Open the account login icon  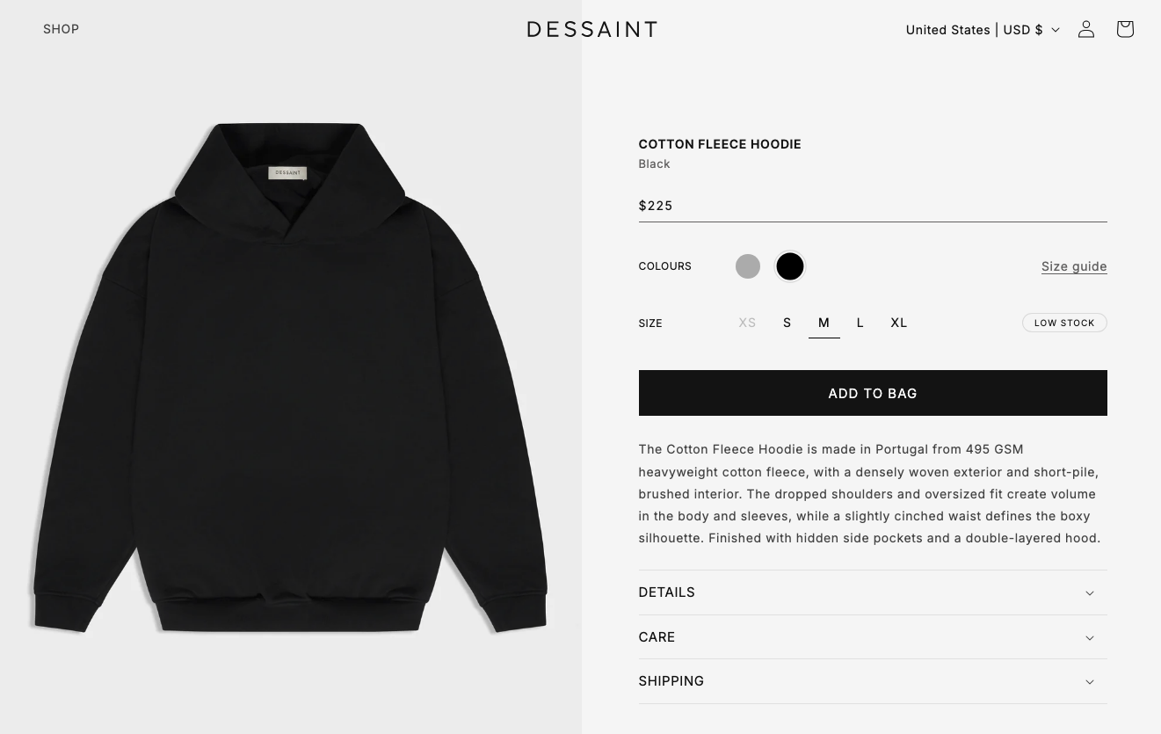pos(1086,29)
